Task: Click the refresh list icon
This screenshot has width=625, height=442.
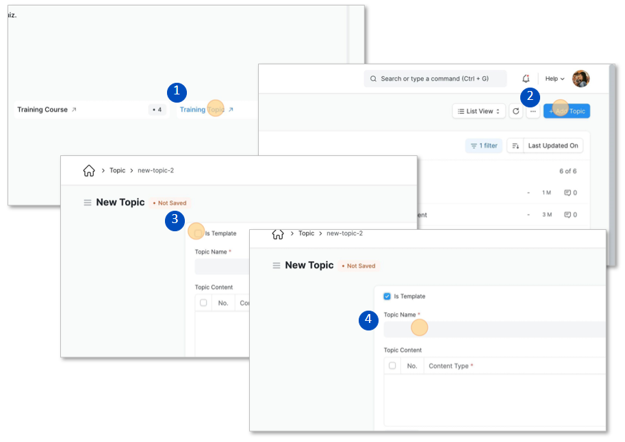Action: click(x=515, y=111)
